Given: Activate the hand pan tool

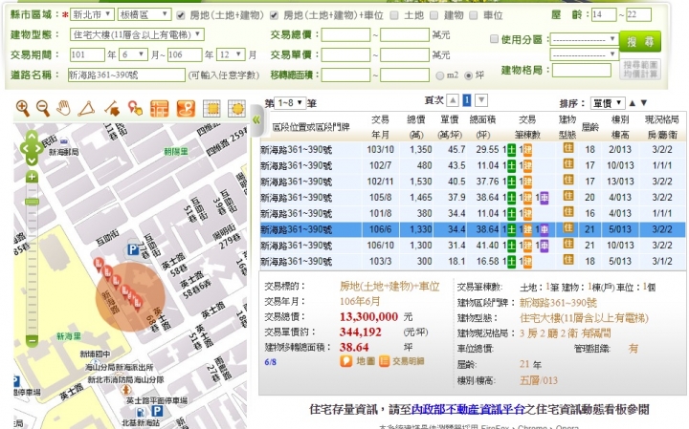Looking at the screenshot, I should pyautogui.click(x=64, y=108).
